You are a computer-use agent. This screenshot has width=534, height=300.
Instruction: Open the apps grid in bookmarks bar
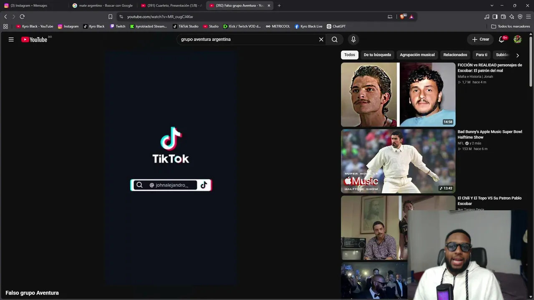(5, 26)
